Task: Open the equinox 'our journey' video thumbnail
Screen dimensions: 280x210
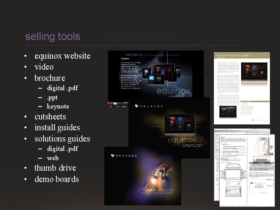Action: [156, 74]
